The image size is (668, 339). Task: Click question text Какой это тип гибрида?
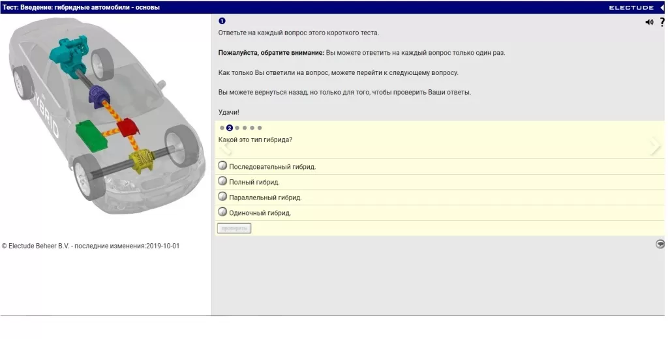tap(255, 140)
